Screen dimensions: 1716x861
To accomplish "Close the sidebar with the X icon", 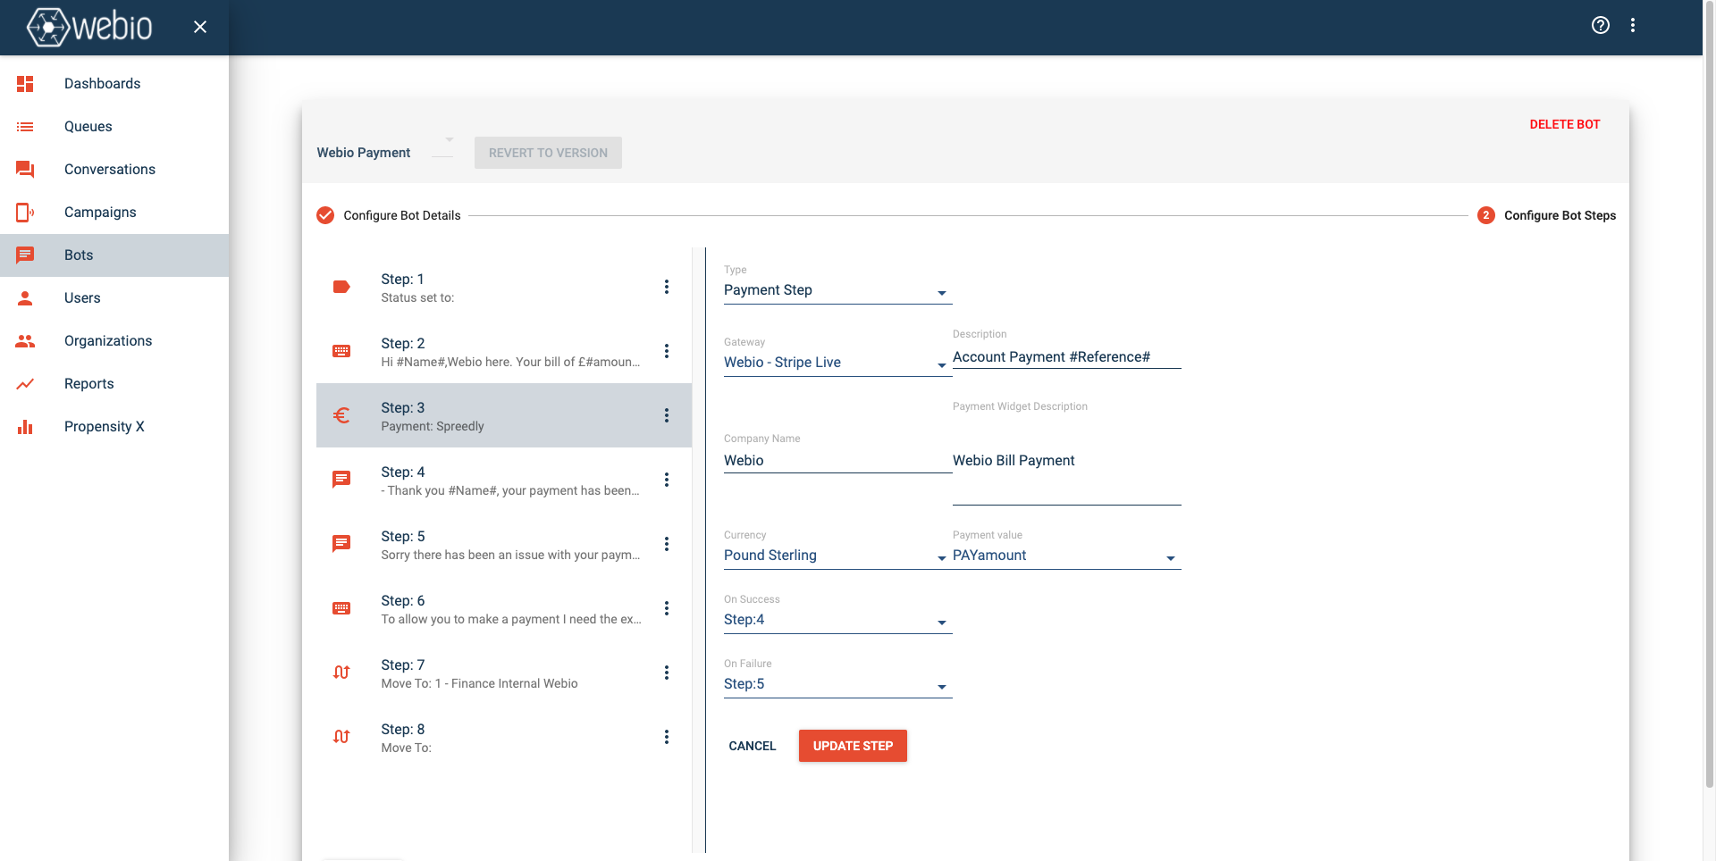I will 200,27.
